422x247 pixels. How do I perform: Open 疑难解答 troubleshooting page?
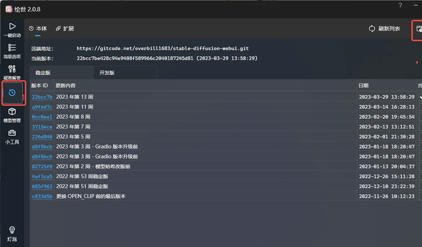tap(12, 73)
